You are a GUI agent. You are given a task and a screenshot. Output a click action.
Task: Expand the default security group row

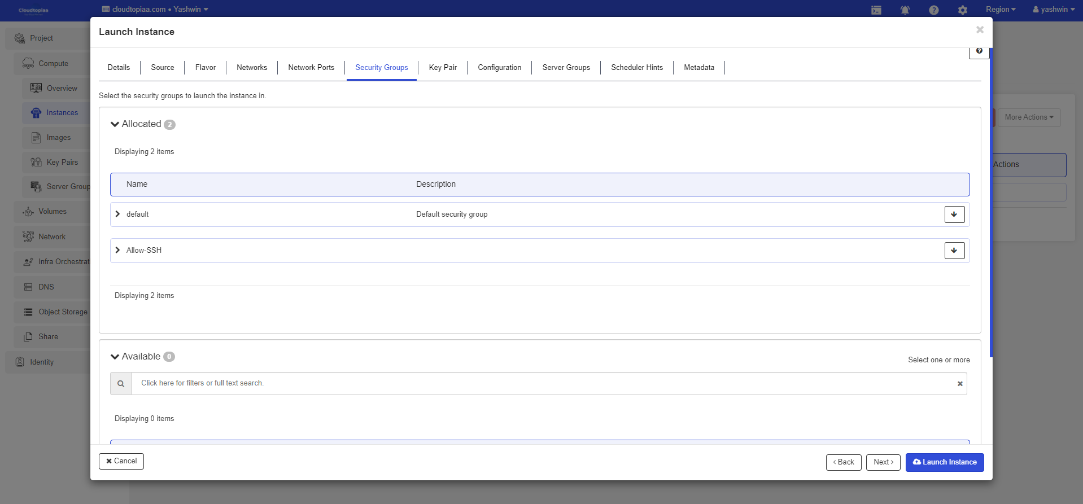tap(117, 214)
